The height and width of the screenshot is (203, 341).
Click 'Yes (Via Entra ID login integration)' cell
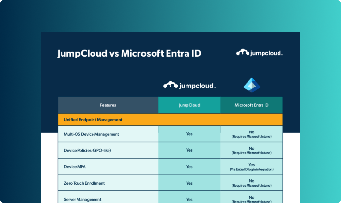tap(251, 167)
